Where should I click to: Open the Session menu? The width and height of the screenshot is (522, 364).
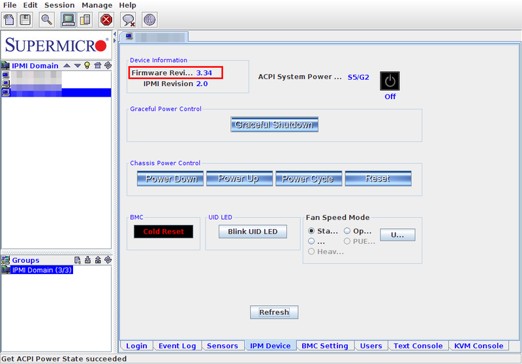pos(59,5)
